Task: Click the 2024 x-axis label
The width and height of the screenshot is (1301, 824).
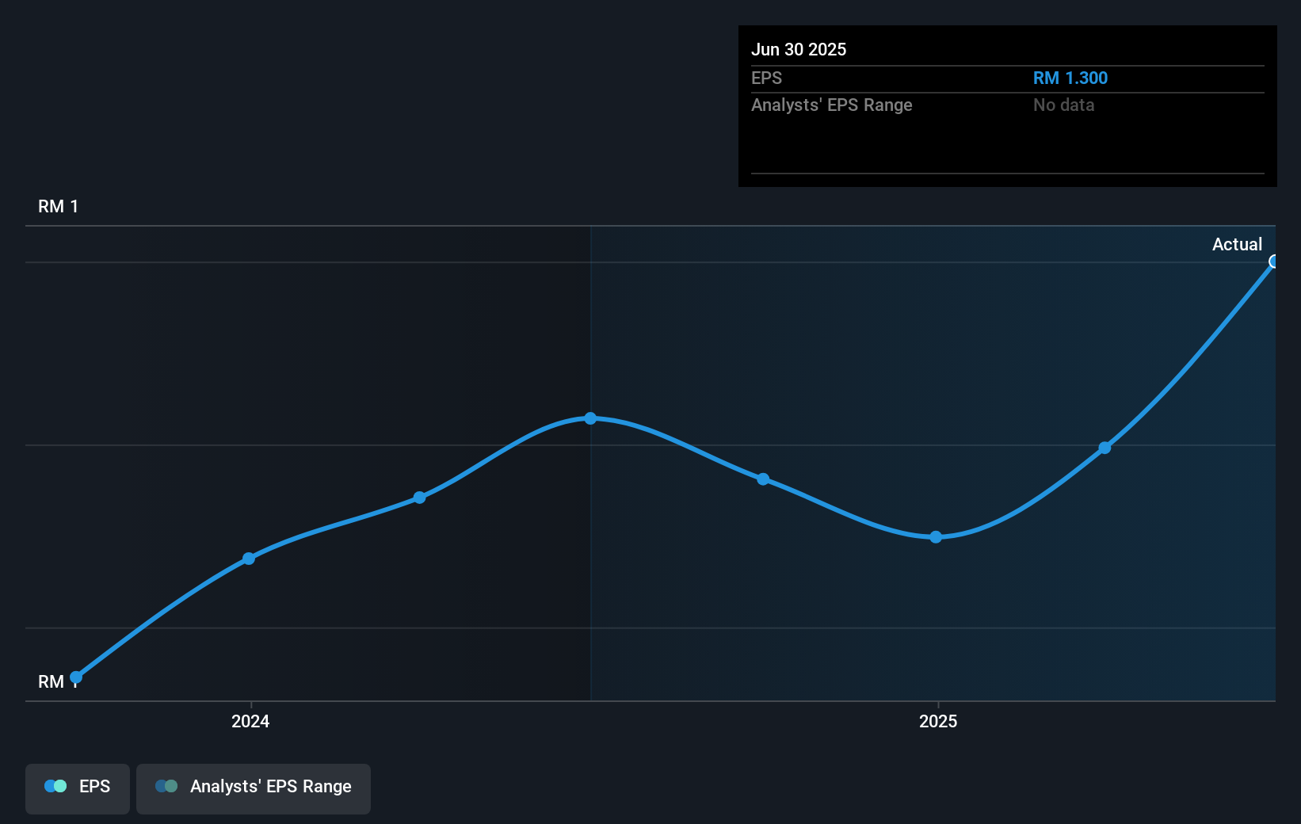Action: tap(250, 721)
